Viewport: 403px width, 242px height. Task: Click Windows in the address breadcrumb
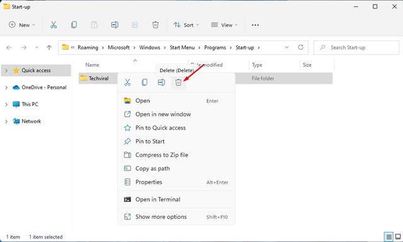click(x=150, y=48)
